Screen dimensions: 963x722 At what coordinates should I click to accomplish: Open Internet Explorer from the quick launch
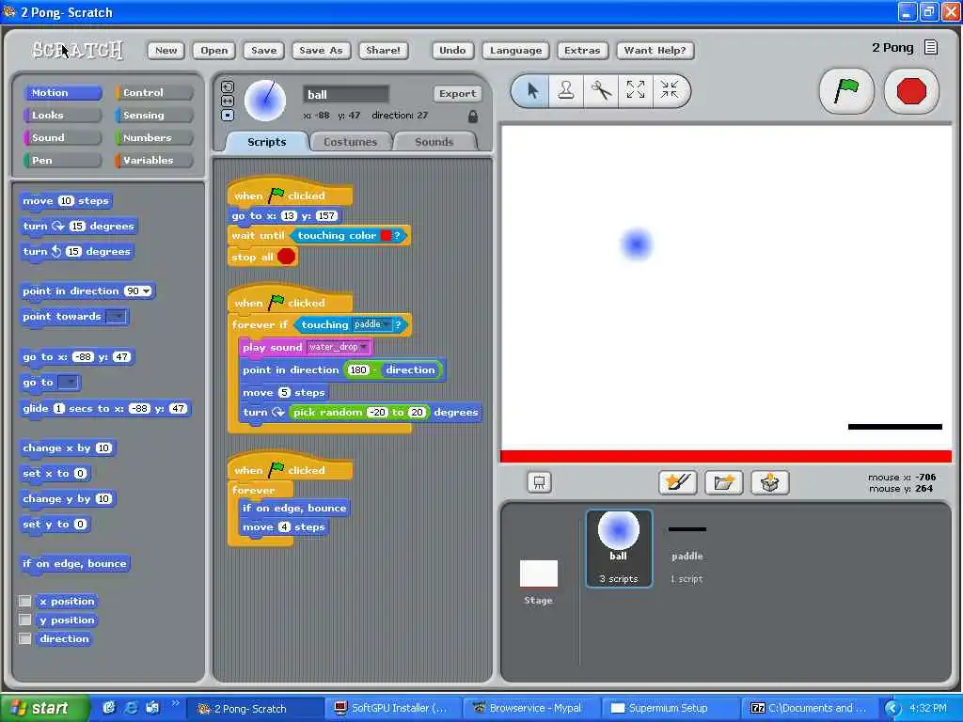(131, 707)
